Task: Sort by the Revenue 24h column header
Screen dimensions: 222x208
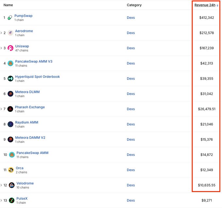Action: [205, 5]
